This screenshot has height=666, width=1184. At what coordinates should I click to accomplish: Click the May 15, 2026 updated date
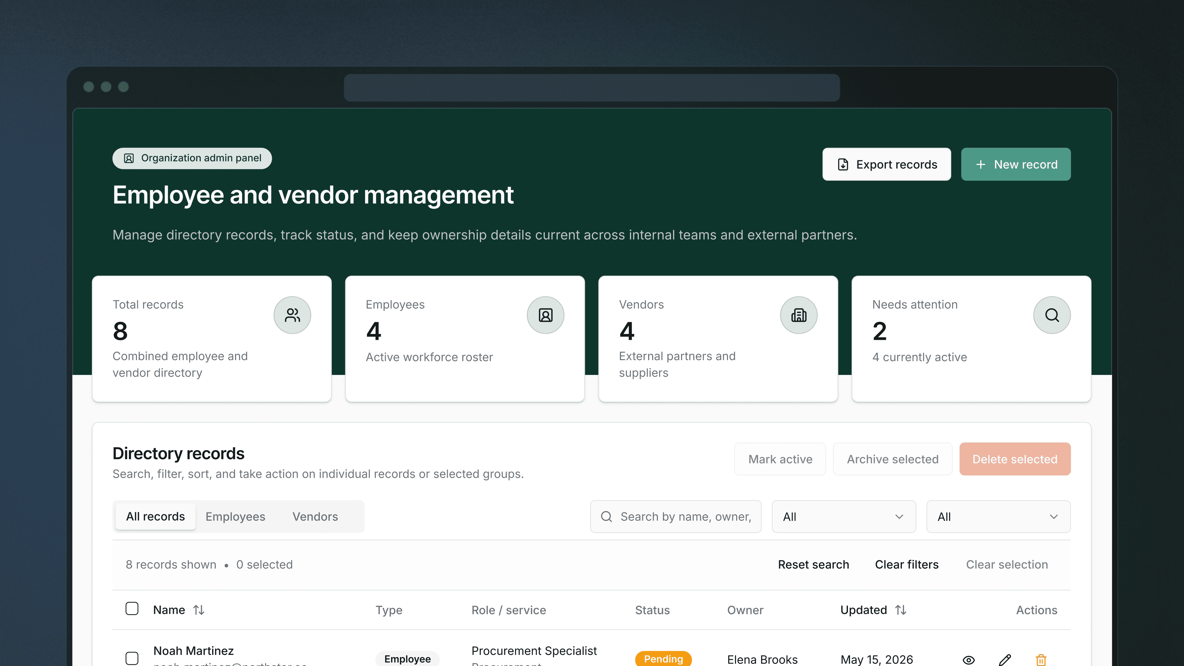click(877, 660)
